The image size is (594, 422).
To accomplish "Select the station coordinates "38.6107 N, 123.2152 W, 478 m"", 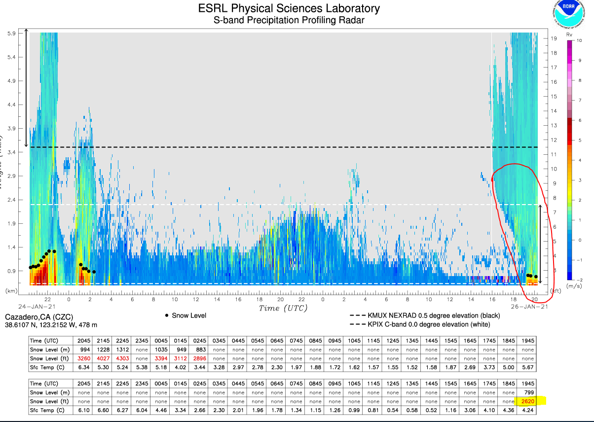I will click(x=51, y=325).
